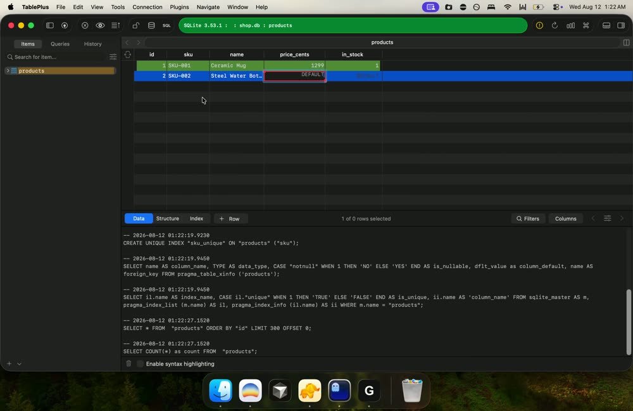The image size is (633, 411).
Task: Click the console log scrollbar
Action: tap(628, 322)
